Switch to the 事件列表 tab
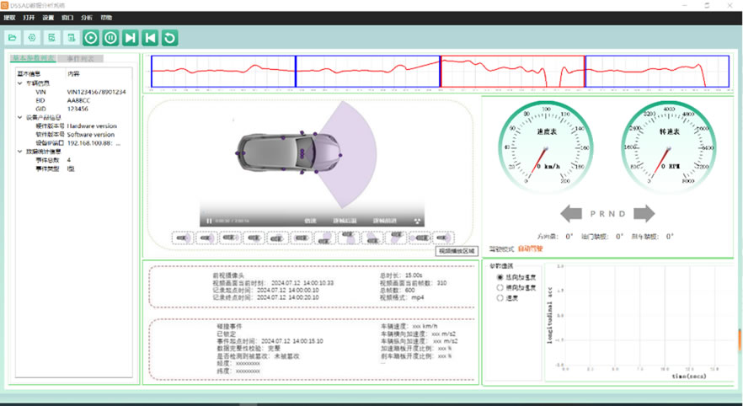Screen dimensions: 743x406 [80, 59]
